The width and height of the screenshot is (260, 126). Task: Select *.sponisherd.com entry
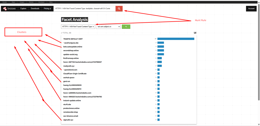(70, 70)
